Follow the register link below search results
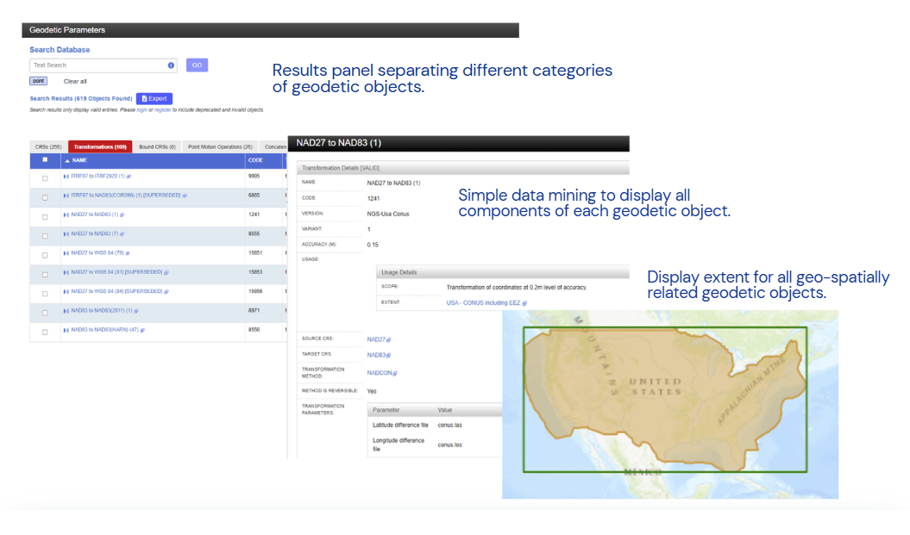Screen dimensions: 910x535 162,110
